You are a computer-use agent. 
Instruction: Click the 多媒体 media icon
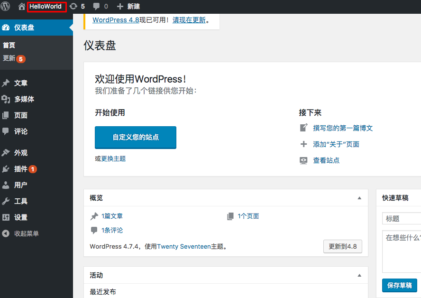pos(6,99)
